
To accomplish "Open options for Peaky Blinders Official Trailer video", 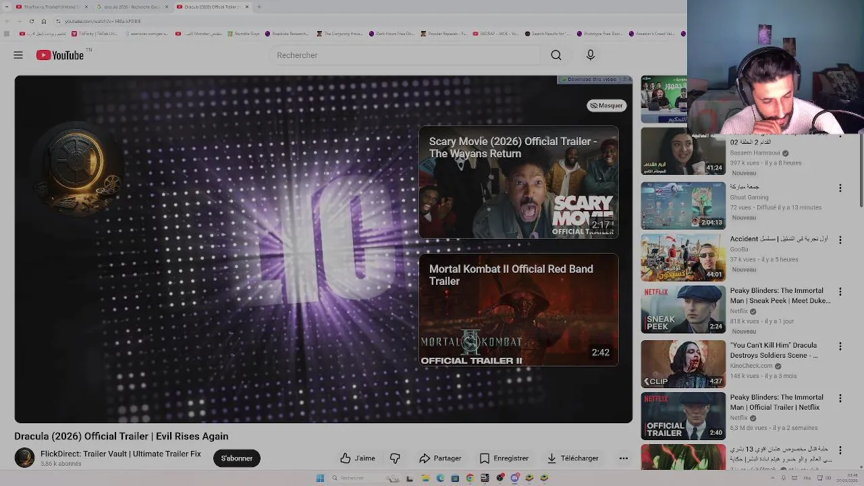I will [x=840, y=398].
